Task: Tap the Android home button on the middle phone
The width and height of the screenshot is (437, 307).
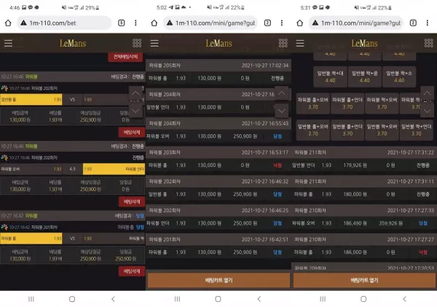Action: (219, 299)
